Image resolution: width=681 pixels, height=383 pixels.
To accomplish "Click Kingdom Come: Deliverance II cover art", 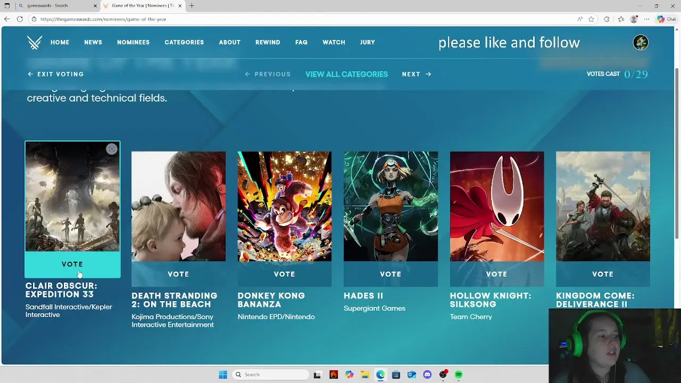I will coord(603,206).
